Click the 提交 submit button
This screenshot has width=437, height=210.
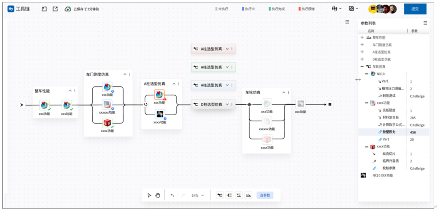click(x=415, y=9)
